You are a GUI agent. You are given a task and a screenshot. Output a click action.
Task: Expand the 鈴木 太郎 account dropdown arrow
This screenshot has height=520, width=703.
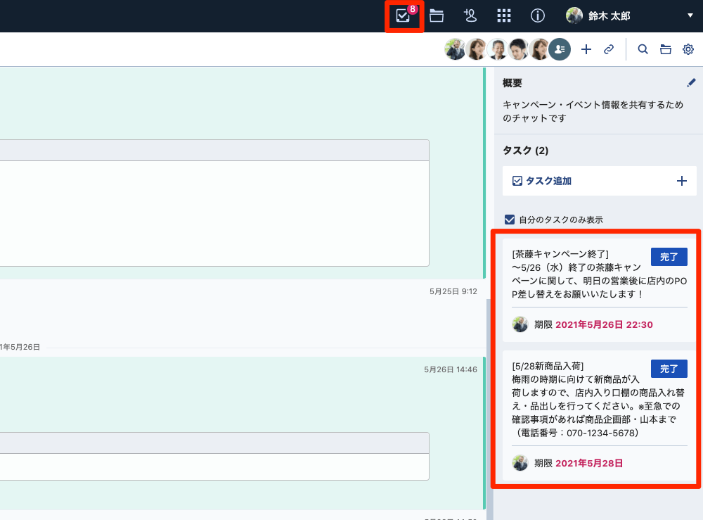point(690,15)
